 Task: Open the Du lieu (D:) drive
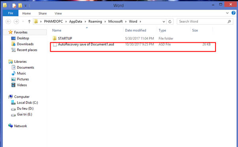[x=25, y=108]
